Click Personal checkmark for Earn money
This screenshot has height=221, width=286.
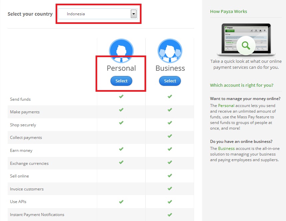[x=121, y=149]
